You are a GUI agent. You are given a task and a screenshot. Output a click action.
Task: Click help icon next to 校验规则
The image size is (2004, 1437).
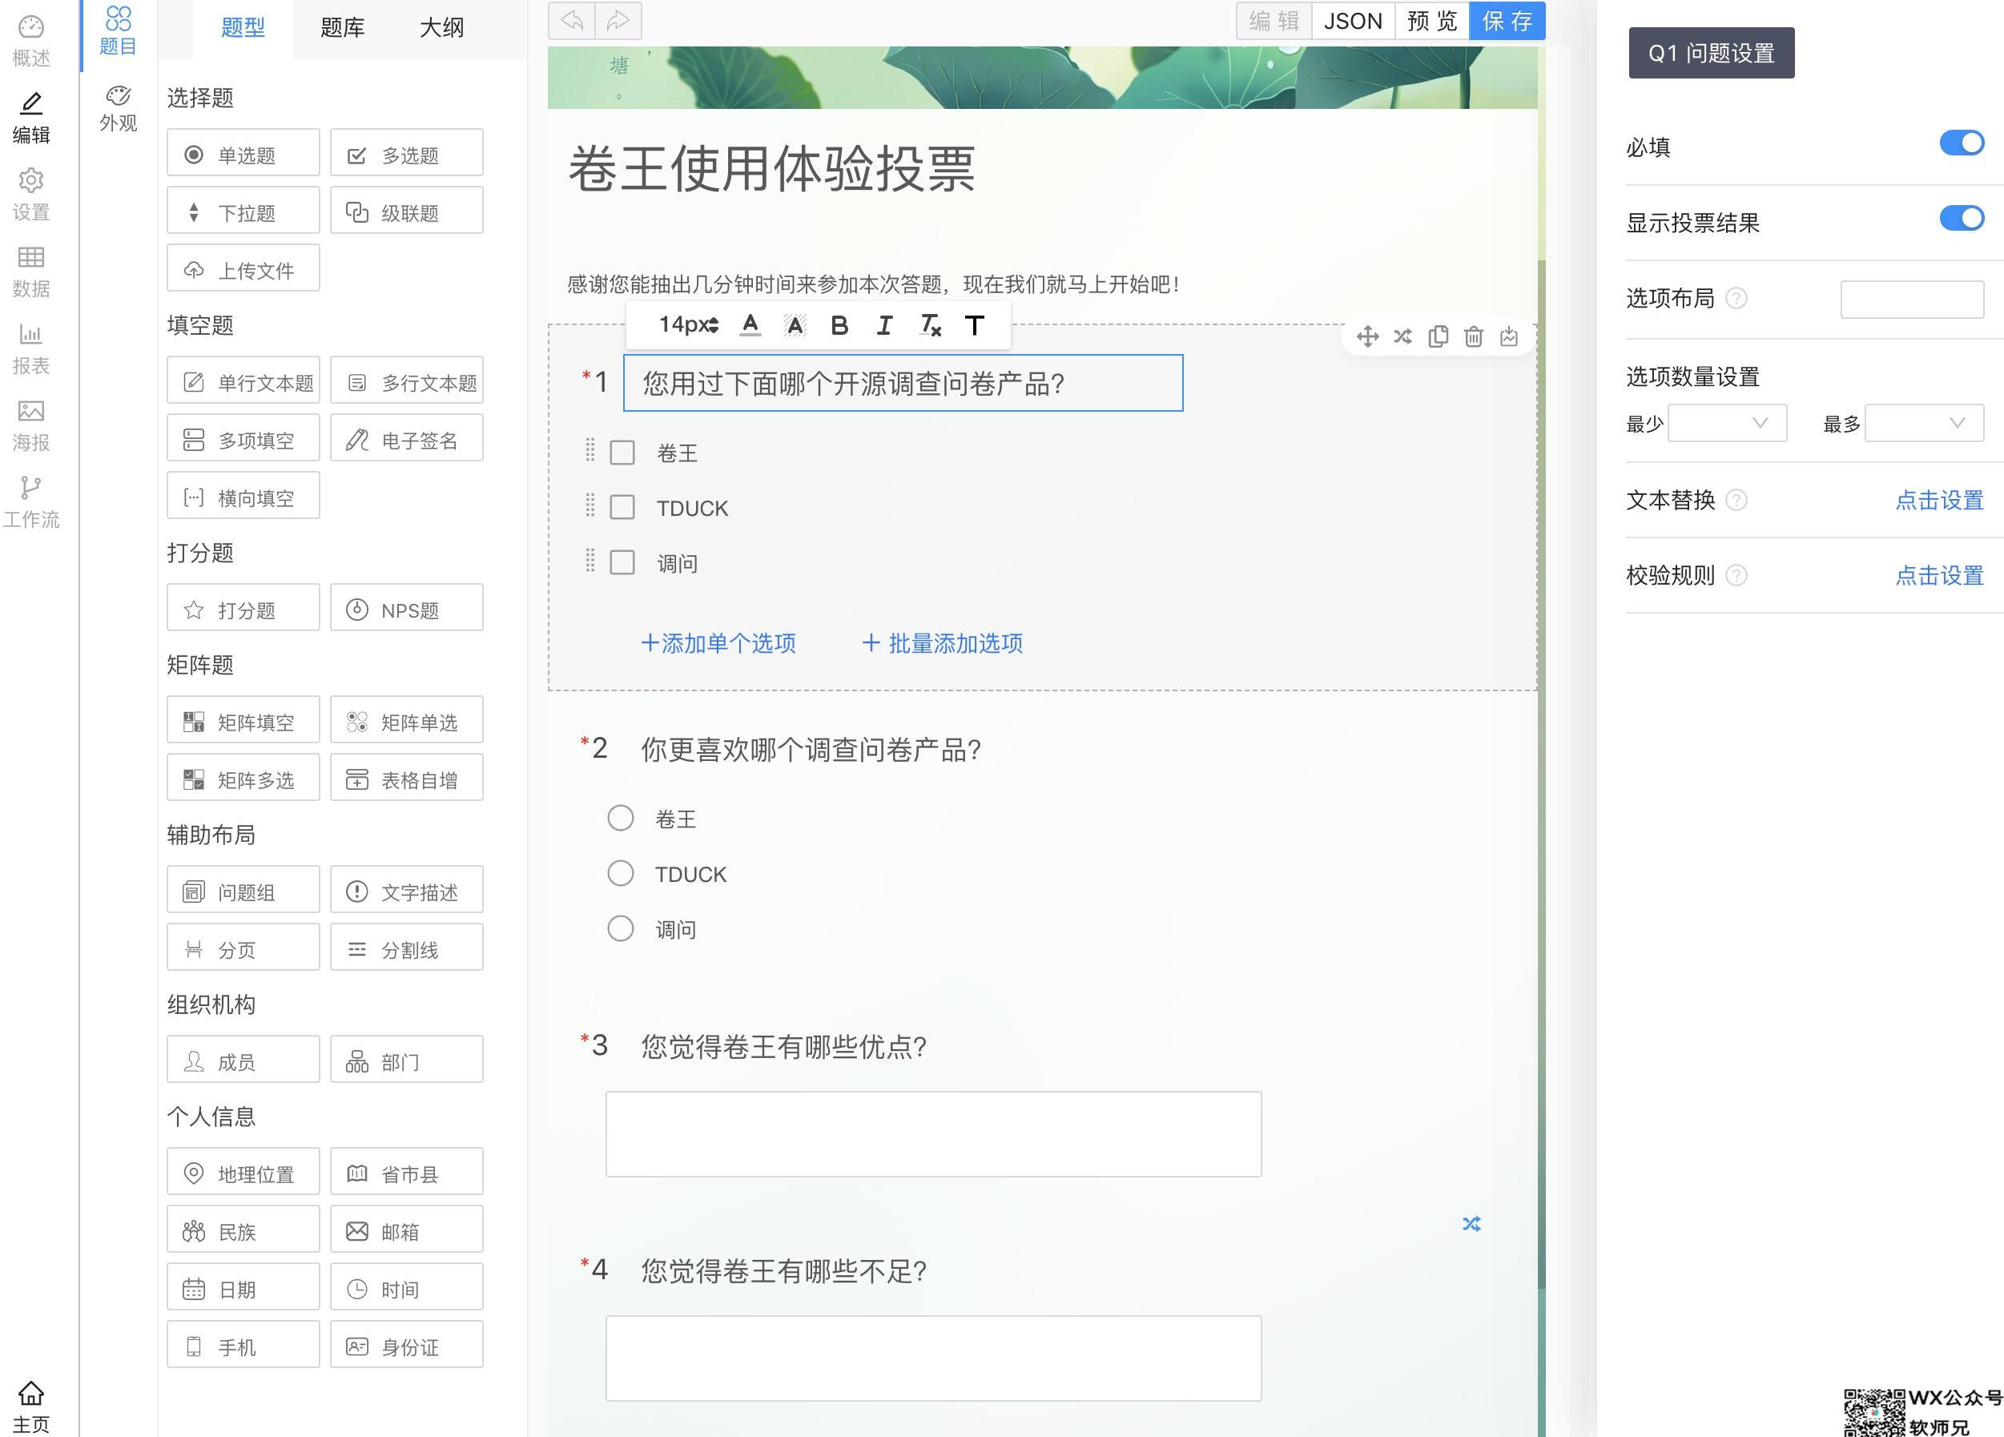click(x=1736, y=576)
